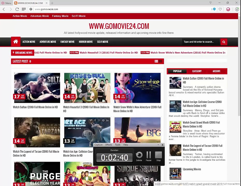
Task: Close the recorder widget window
Action: coord(162,145)
